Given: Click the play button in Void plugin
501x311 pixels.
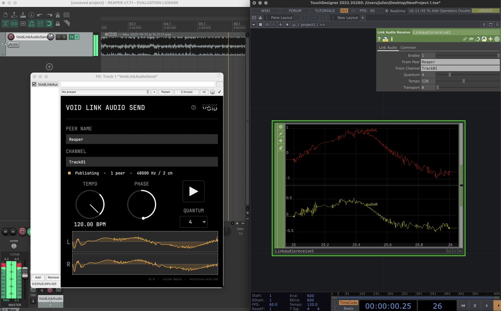Looking at the screenshot, I should point(193,191).
